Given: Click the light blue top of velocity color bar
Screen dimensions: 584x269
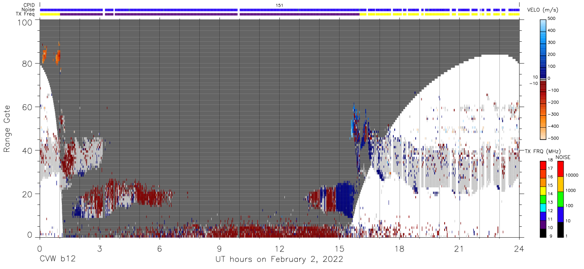Looking at the screenshot, I should pos(543,26).
